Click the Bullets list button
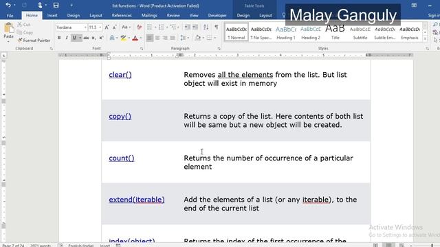This screenshot has height=247, width=440. 150,27
